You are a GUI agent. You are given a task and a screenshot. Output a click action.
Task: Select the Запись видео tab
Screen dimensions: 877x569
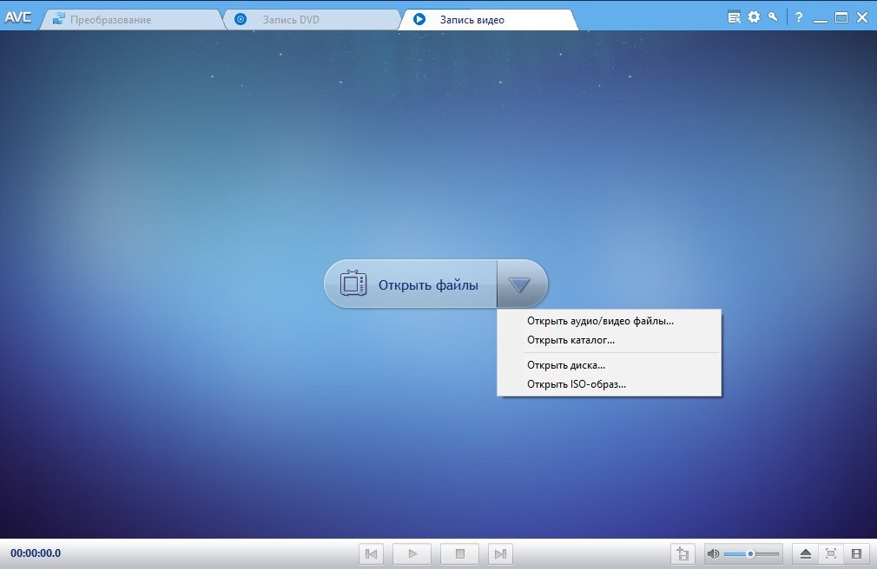[488, 20]
